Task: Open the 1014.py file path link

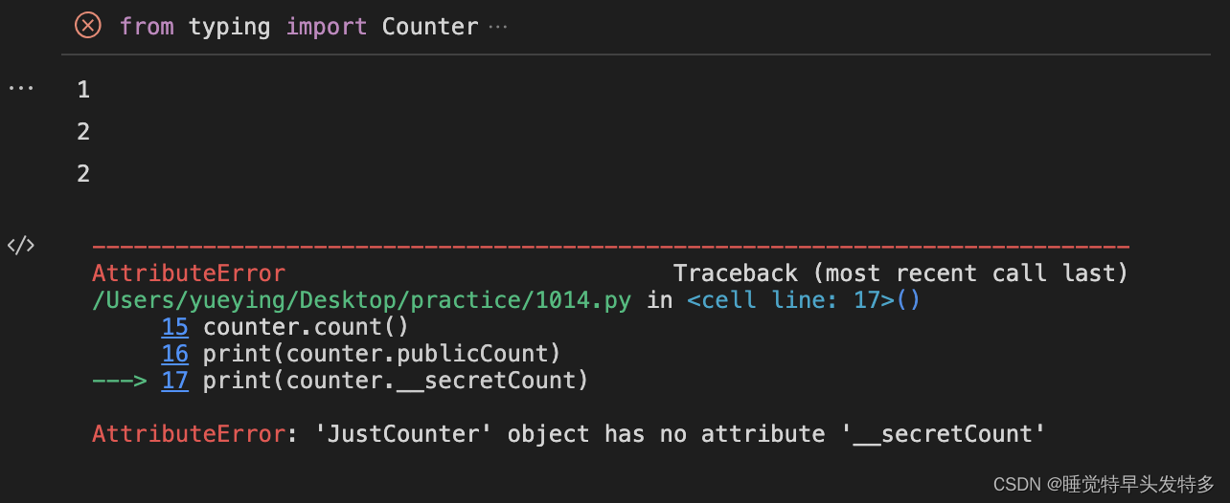Action: click(361, 300)
